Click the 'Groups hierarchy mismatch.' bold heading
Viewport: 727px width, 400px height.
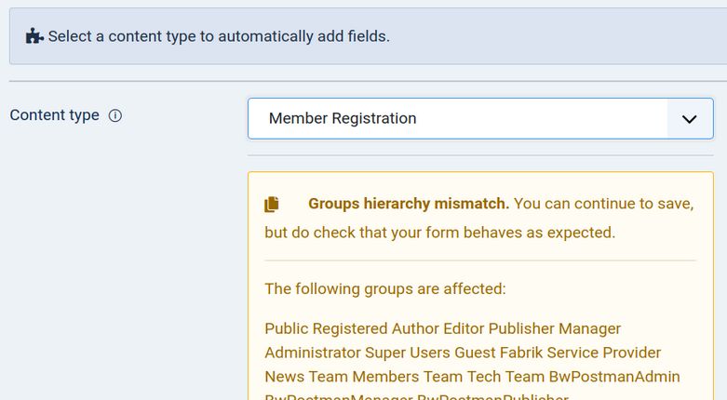point(409,204)
